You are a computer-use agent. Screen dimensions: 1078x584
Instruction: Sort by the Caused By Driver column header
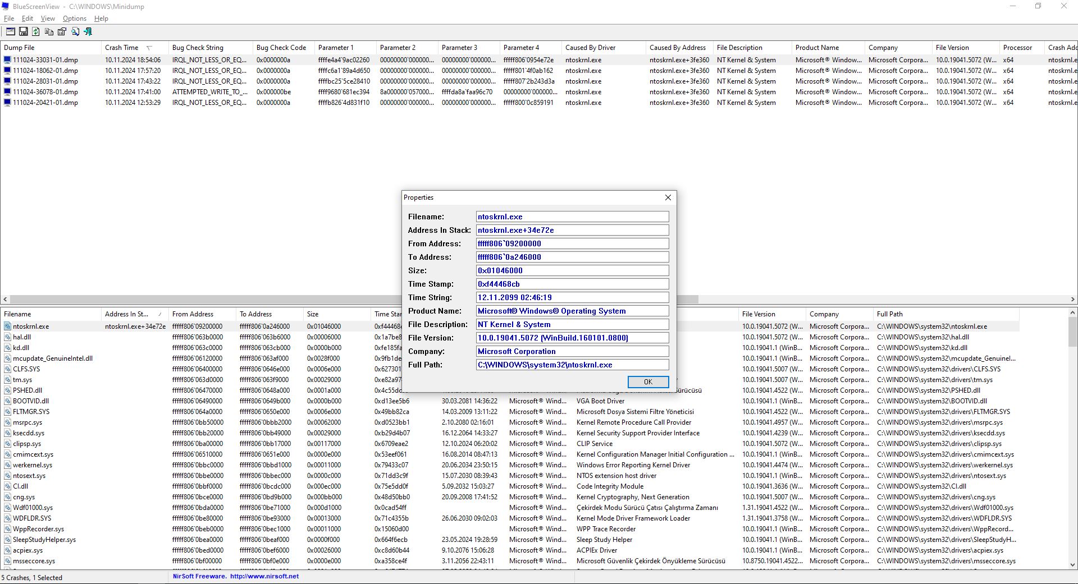pos(604,48)
